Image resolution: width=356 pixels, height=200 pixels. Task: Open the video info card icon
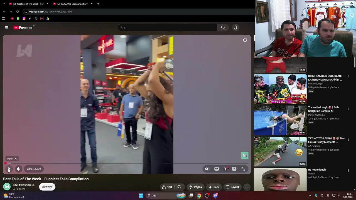click(245, 40)
